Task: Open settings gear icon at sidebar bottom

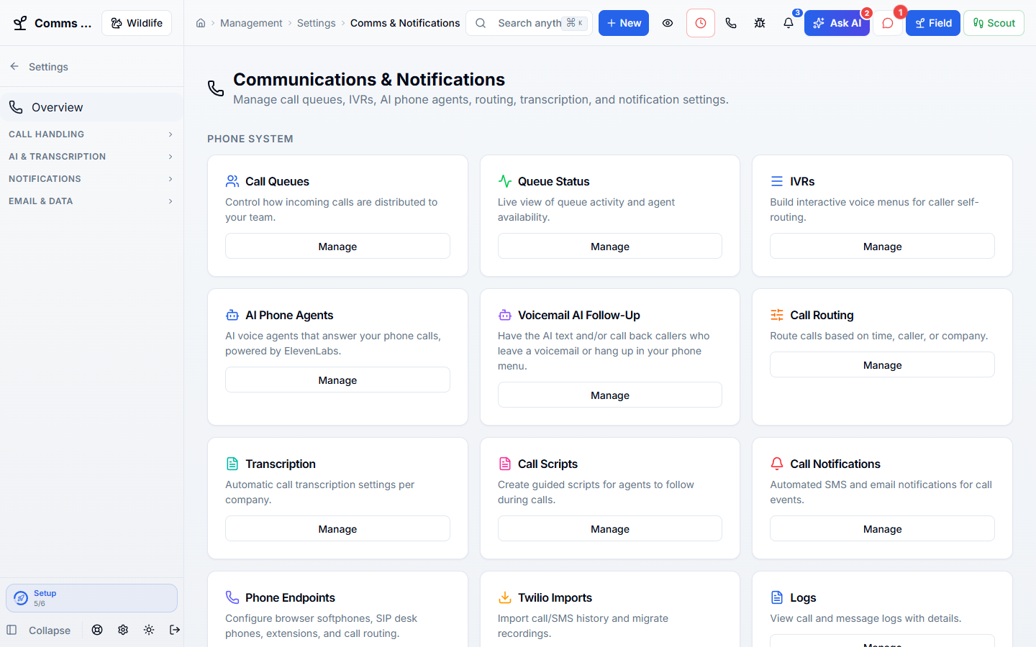Action: tap(123, 630)
